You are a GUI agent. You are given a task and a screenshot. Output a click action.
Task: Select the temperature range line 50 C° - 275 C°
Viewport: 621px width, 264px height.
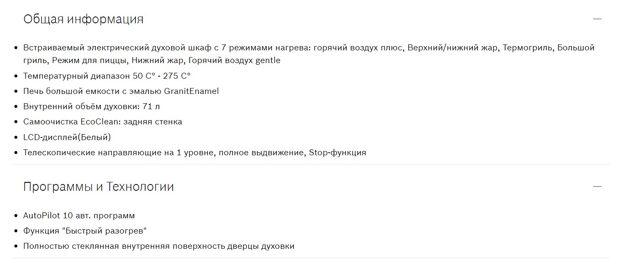pos(107,76)
